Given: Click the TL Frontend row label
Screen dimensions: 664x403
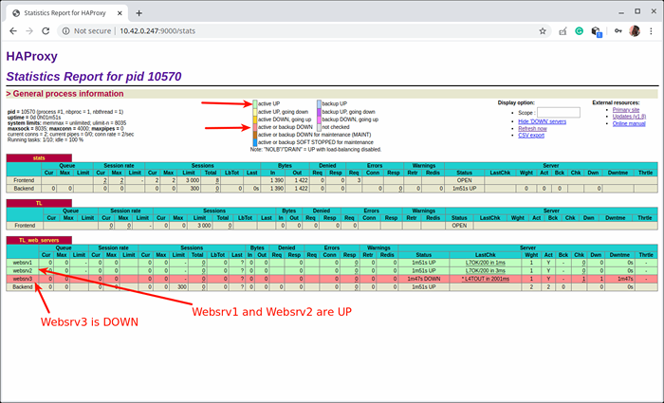Looking at the screenshot, I should 24,226.
